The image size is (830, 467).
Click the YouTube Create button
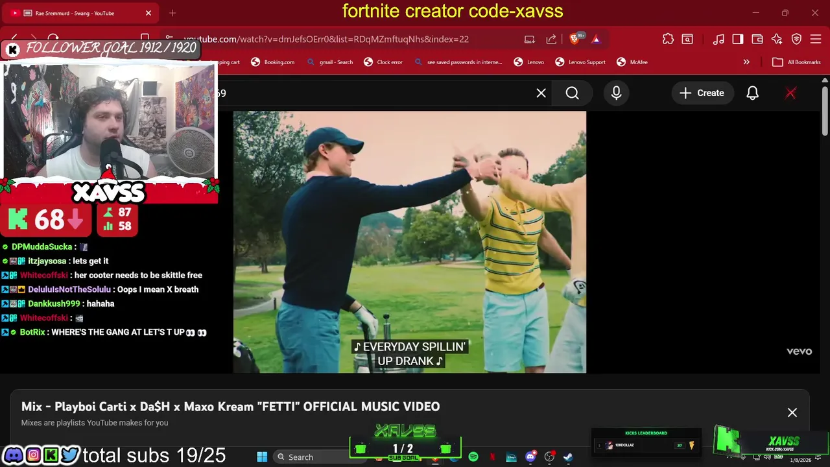pyautogui.click(x=702, y=93)
